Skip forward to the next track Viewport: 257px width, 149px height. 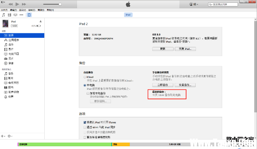pos(24,4)
